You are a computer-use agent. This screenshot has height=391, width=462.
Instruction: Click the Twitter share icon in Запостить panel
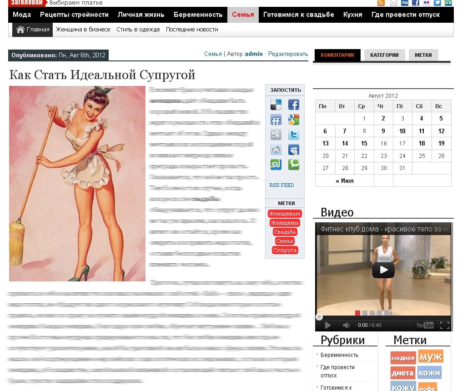[294, 135]
